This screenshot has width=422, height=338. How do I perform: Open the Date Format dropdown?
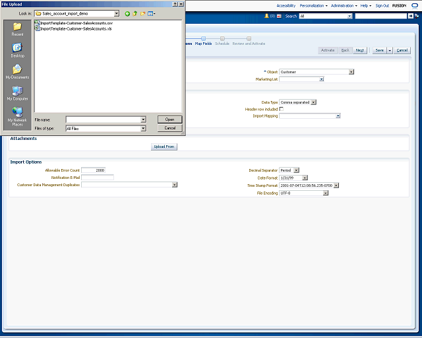coord(305,178)
